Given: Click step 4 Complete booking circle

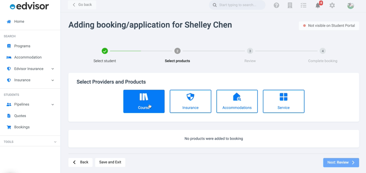Looking at the screenshot, I should tap(323, 51).
